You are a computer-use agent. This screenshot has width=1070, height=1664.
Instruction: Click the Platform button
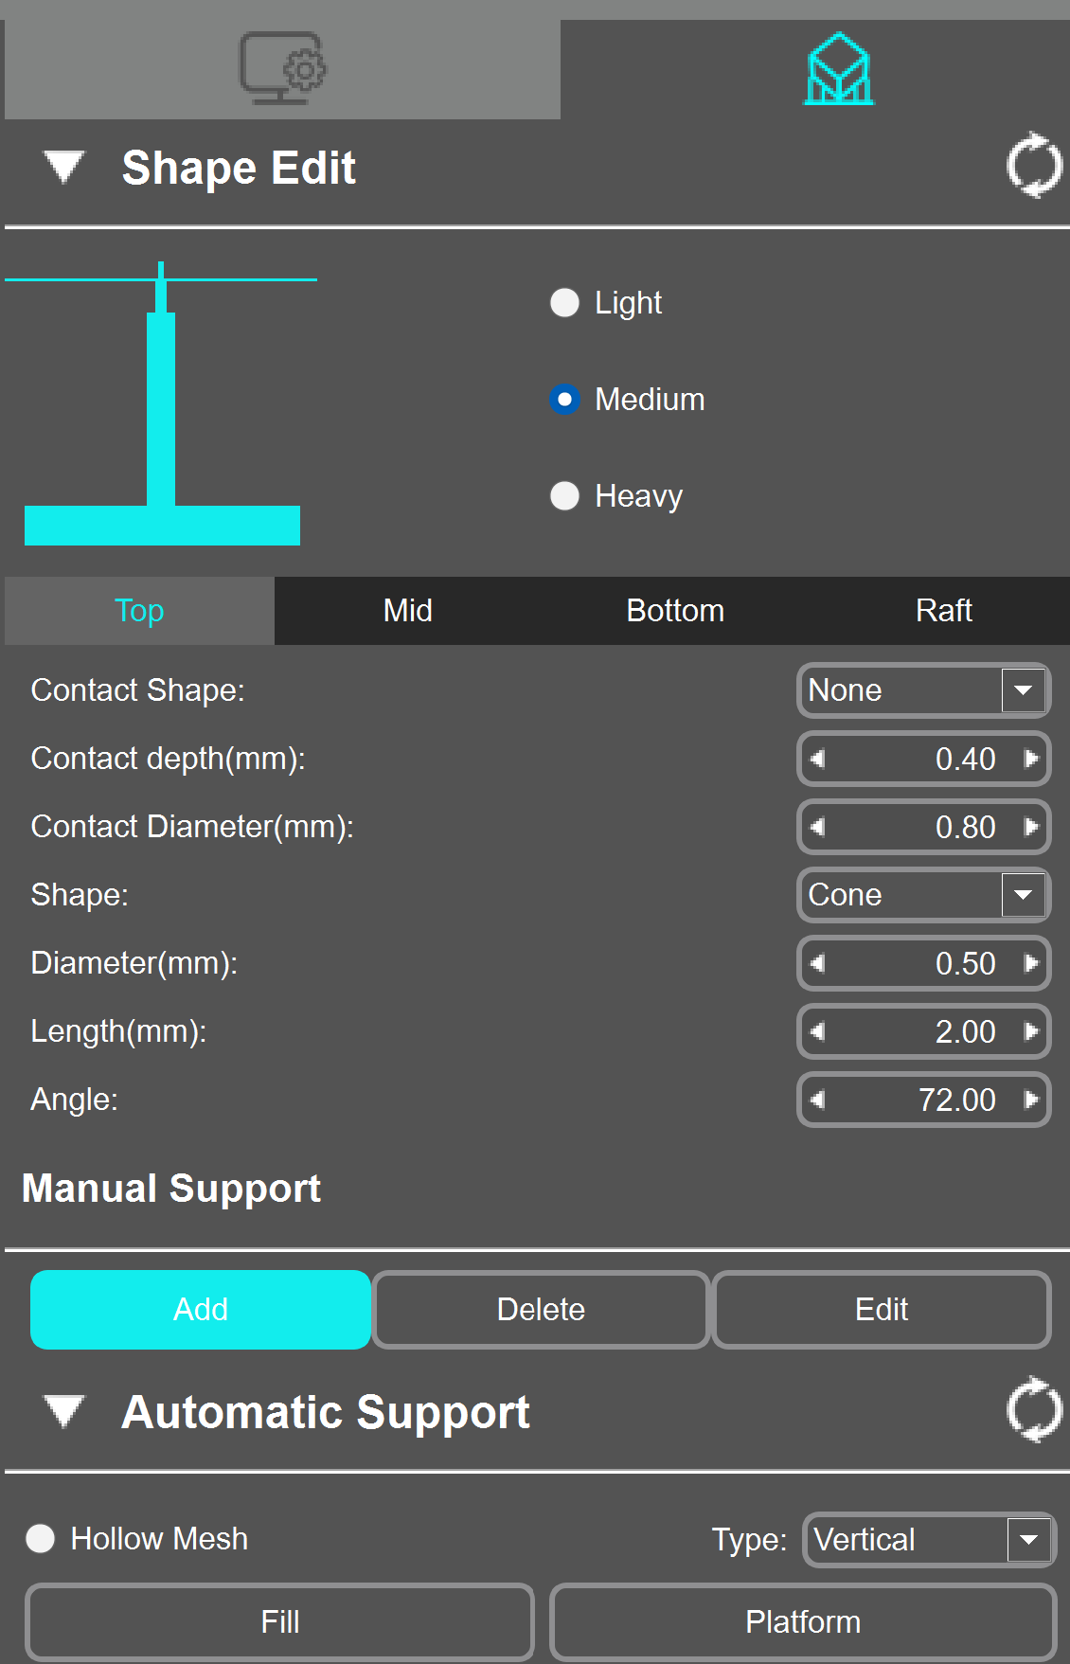802,1622
